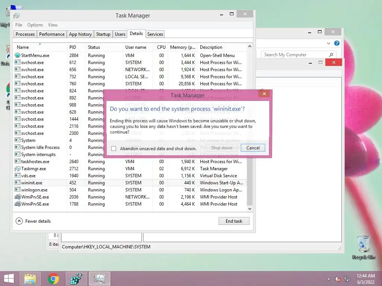The width and height of the screenshot is (382, 286).
Task: Collapse Task Manager with Fewer details
Action: (33, 221)
